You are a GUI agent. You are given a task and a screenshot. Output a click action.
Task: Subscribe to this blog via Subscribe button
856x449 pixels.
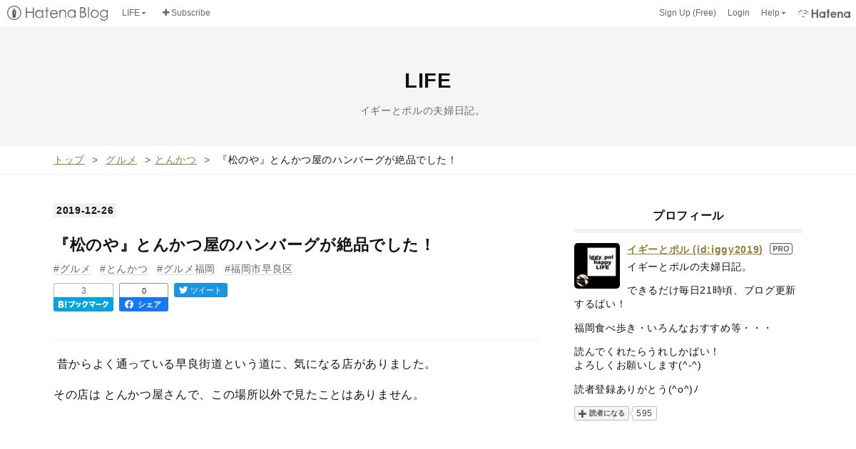coord(186,13)
